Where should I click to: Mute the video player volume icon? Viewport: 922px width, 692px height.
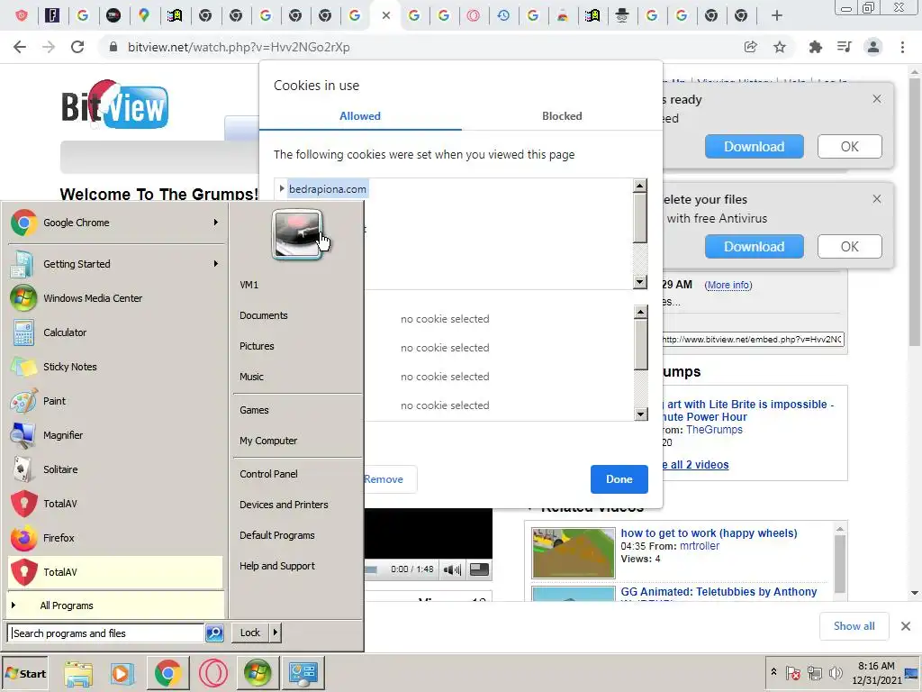(x=452, y=569)
